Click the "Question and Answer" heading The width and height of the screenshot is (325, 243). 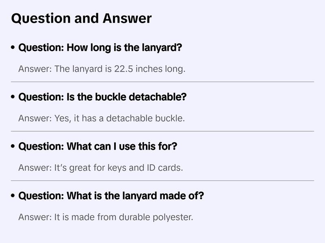81,18
